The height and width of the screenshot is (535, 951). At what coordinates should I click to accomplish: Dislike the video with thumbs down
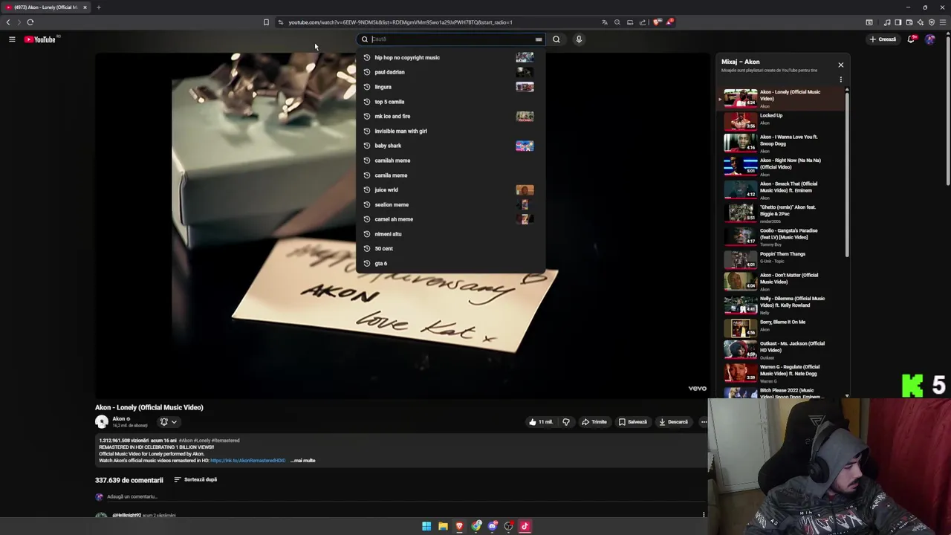pos(566,422)
